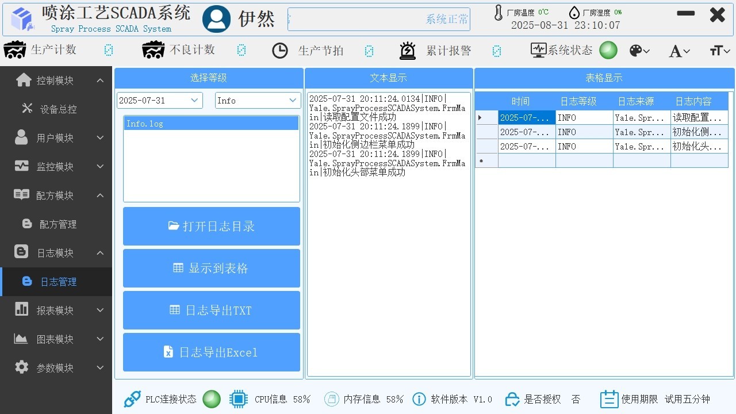
Task: Click the 打开日志目录 button
Action: (212, 226)
